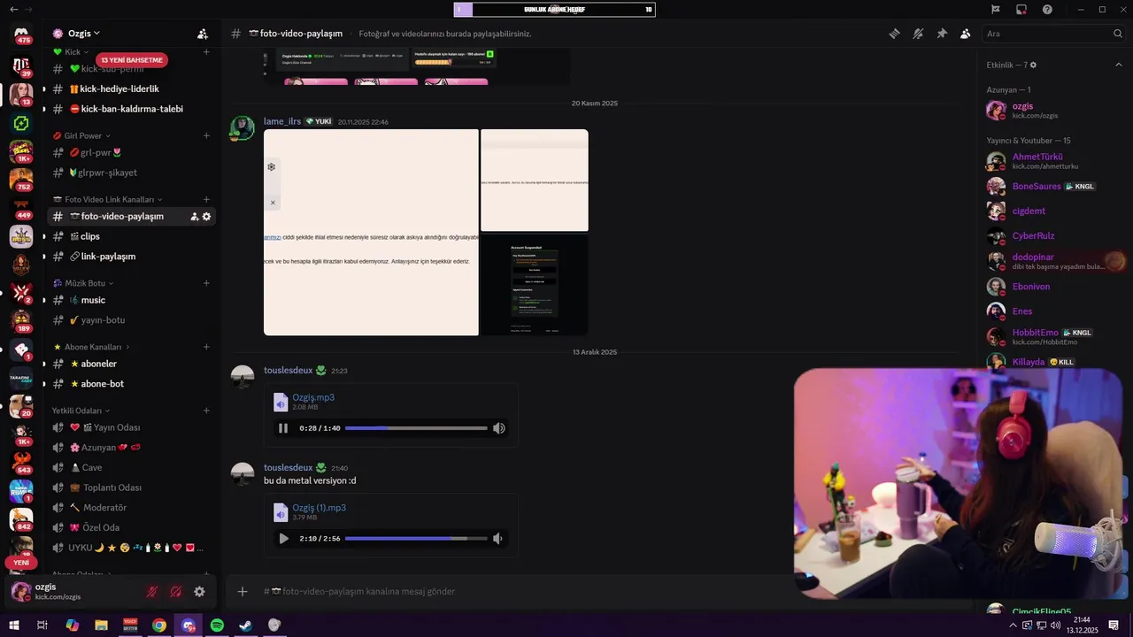Open the checkpoint flag icon in title bar
This screenshot has height=637, width=1133.
coord(996,10)
